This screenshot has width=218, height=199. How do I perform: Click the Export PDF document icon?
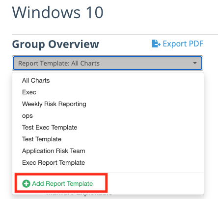click(156, 44)
